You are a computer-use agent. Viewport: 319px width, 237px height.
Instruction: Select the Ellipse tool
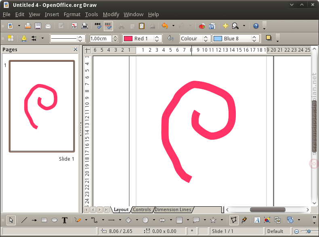[x=55, y=220]
